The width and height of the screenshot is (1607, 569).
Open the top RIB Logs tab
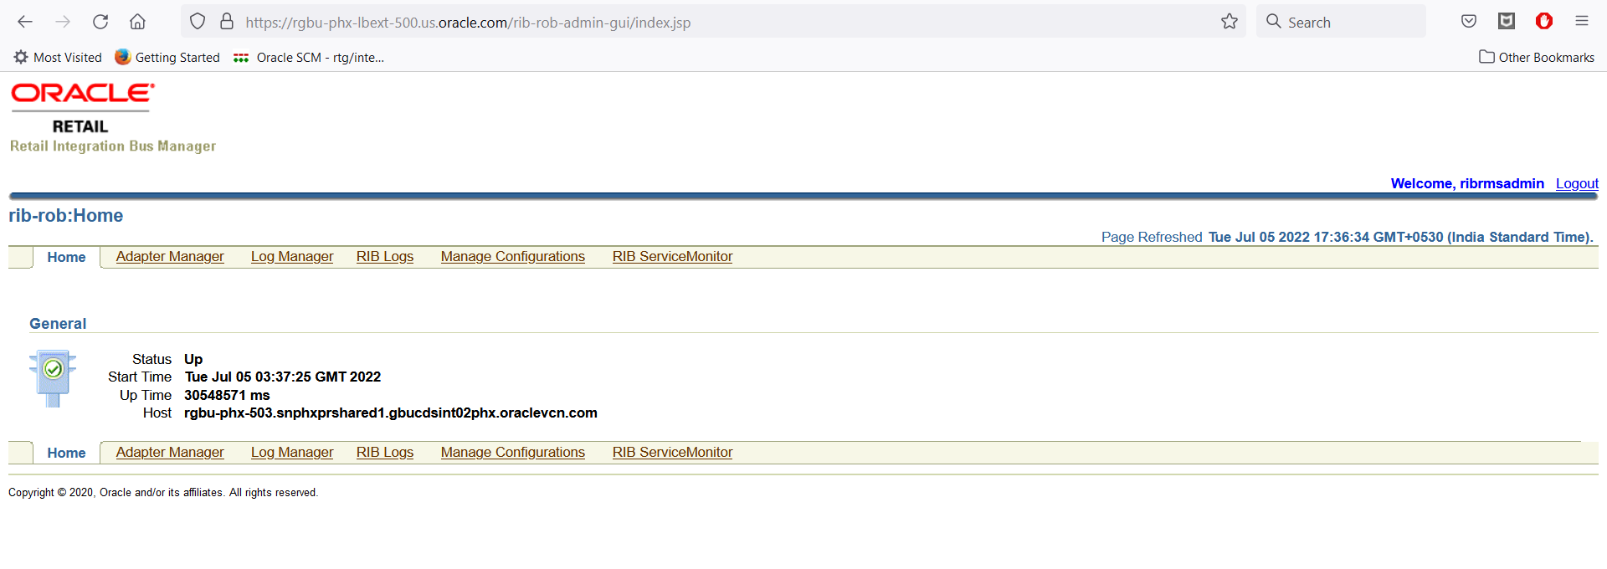click(385, 256)
